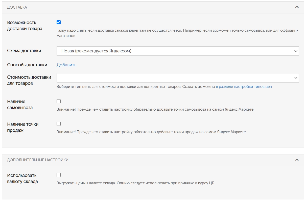Screen dimensions: 306x201
Task: Click the ДОПОЛНИТЕЛЬНЫЕ НАСТРОЙКИ header title
Action: [x=38, y=160]
